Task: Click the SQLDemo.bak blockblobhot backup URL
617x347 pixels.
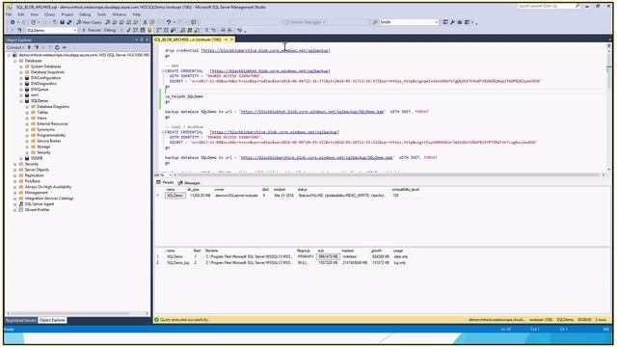Action: point(312,112)
